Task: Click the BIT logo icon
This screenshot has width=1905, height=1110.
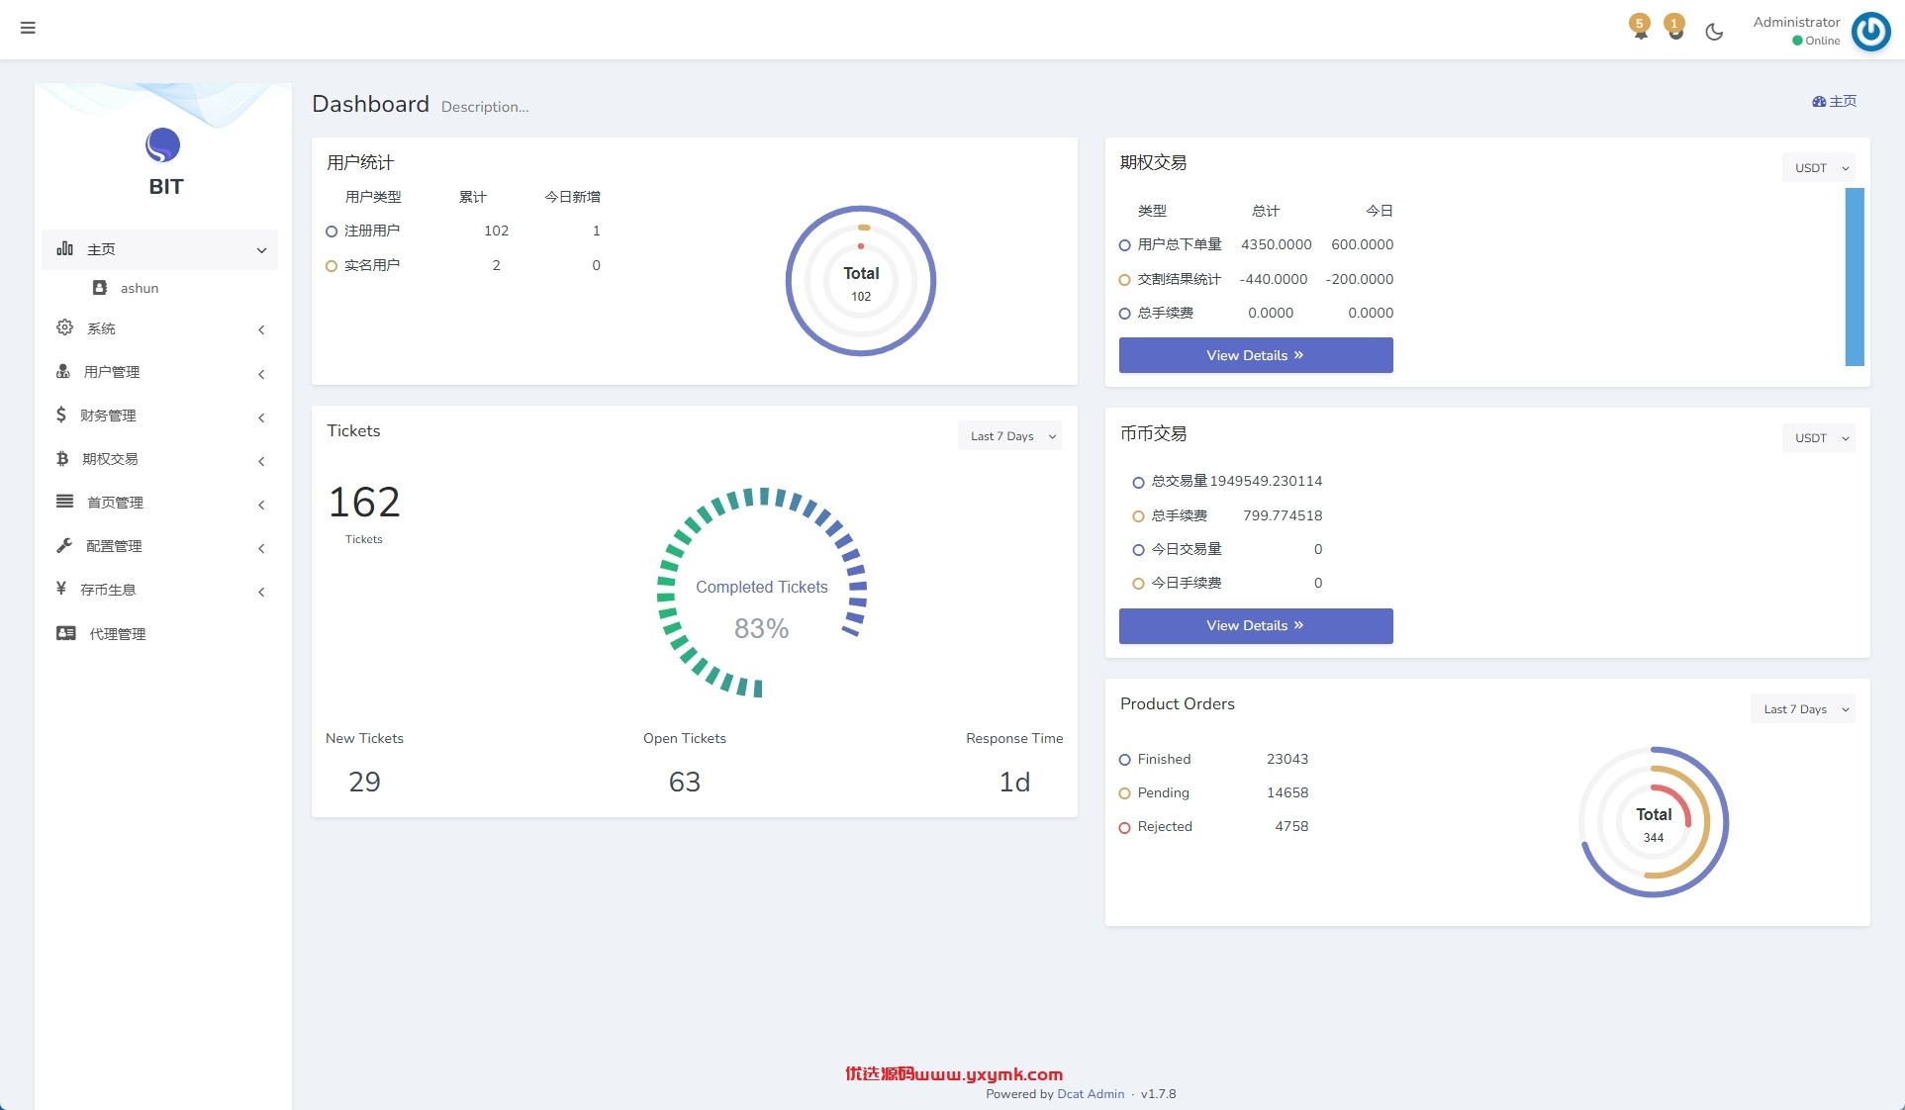Action: pyautogui.click(x=163, y=145)
